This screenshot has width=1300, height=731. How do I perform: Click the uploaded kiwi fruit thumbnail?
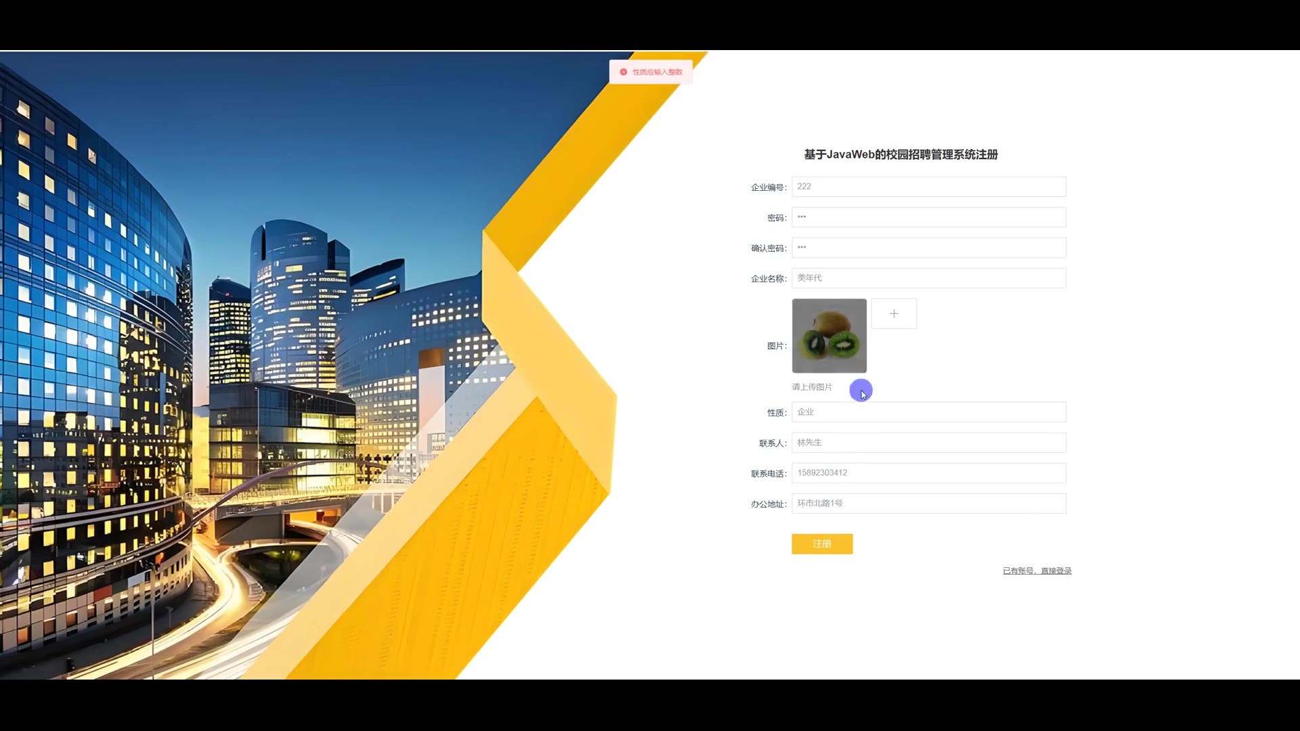pyautogui.click(x=829, y=336)
